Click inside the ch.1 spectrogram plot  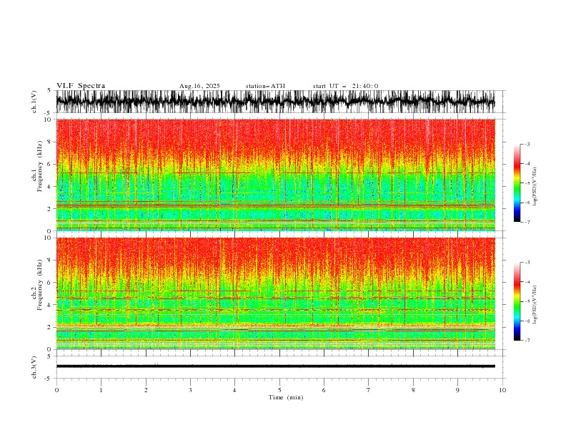[275, 175]
